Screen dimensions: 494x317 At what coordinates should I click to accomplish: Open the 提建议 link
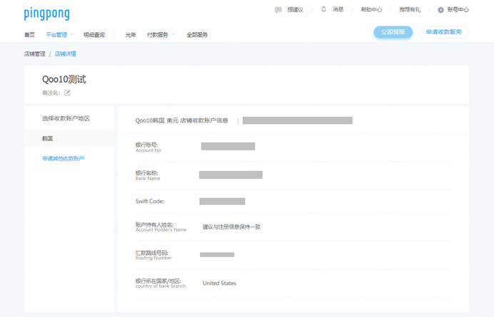[x=296, y=10]
